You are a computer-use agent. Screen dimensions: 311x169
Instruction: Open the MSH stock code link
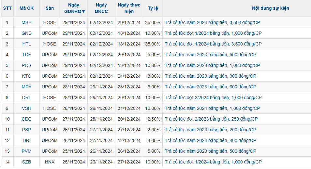27,22
